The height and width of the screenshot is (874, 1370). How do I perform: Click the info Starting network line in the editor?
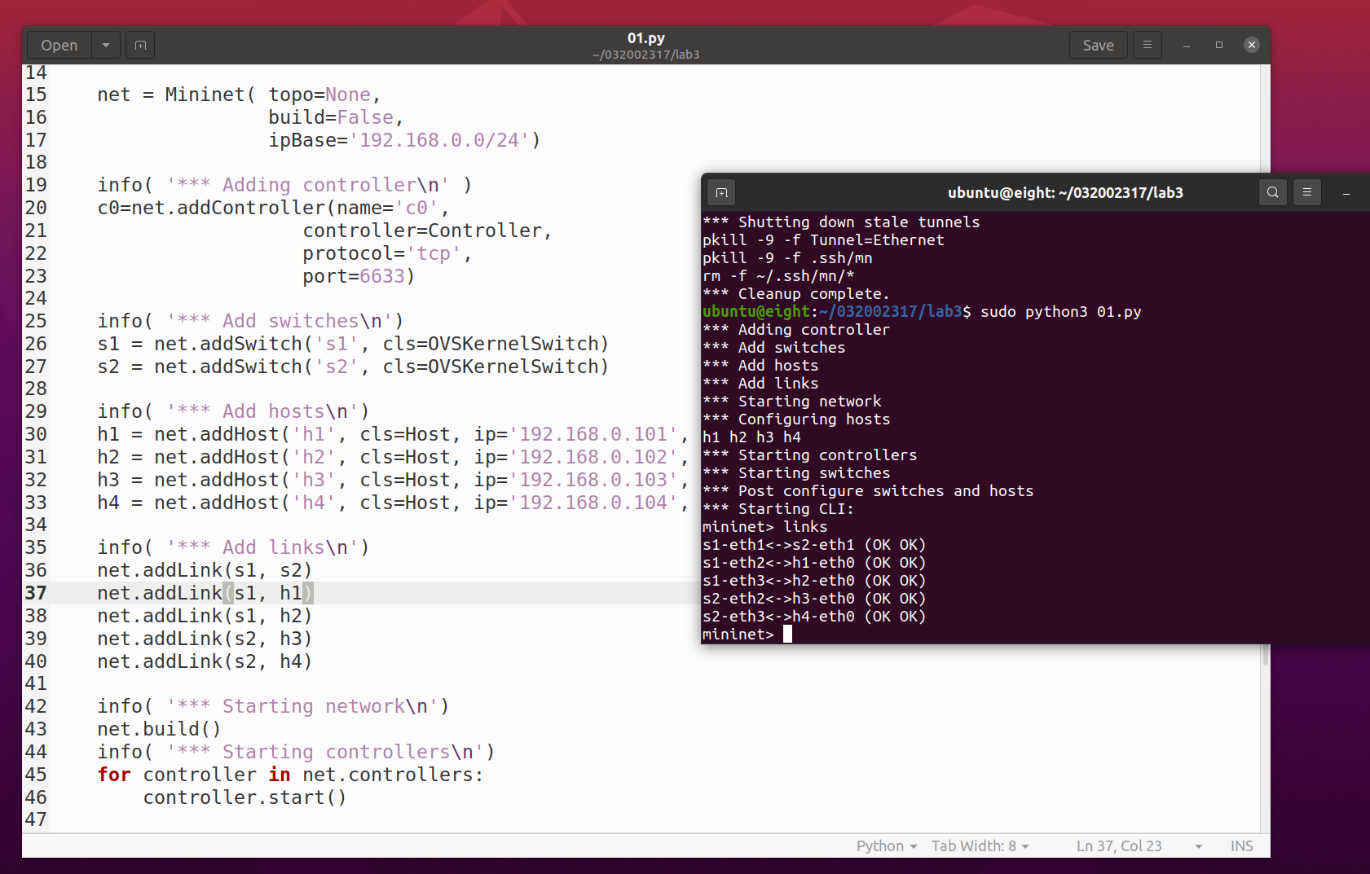[x=273, y=706]
